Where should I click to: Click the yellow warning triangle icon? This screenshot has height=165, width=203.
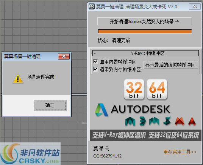tap(18, 79)
